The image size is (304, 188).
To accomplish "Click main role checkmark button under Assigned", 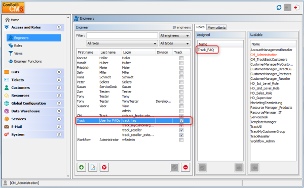I will pyautogui.click(x=202, y=168).
